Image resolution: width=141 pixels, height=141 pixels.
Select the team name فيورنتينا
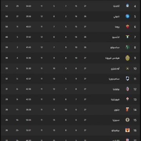coord(115,99)
